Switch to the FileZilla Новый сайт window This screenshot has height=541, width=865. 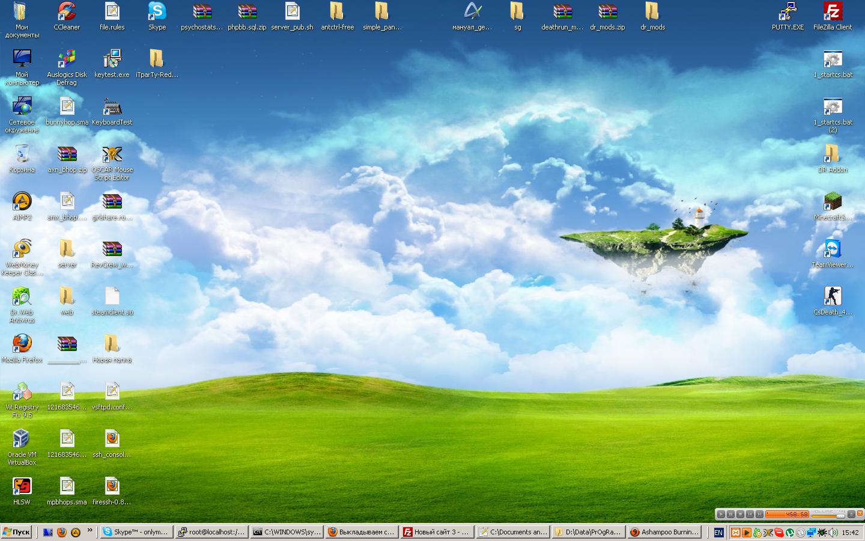click(x=437, y=532)
